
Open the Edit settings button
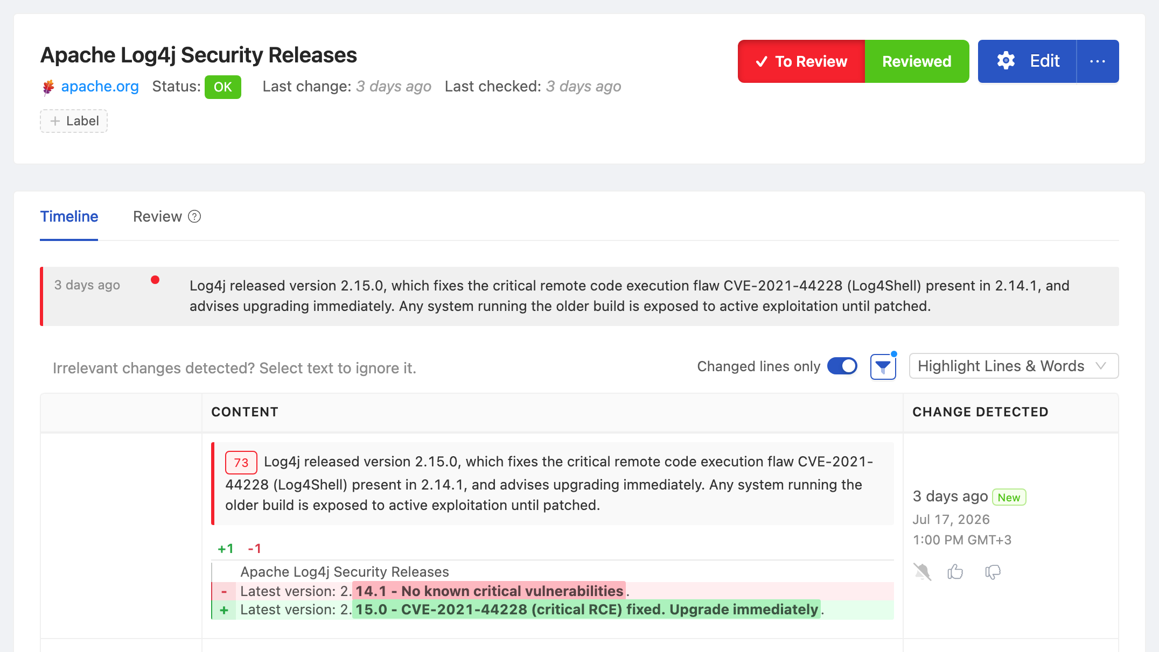(1027, 61)
